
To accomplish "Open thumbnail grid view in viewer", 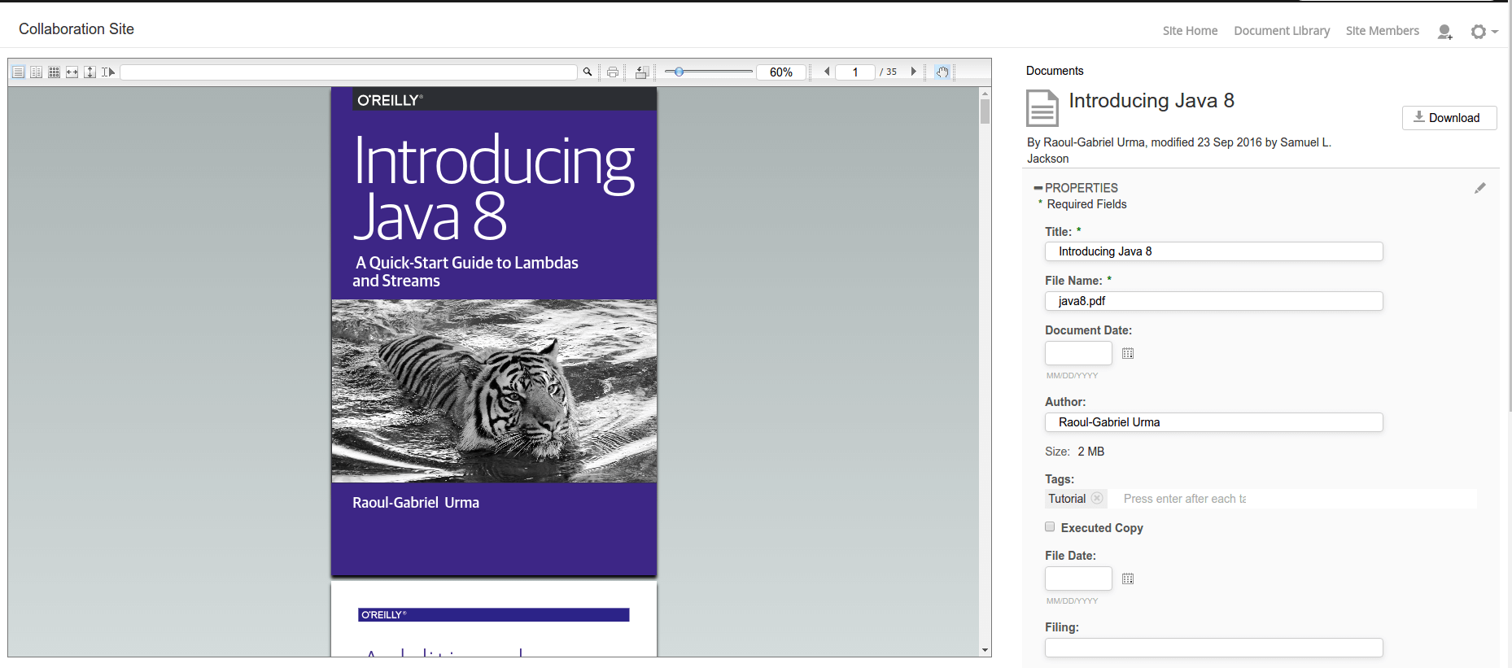I will tap(54, 72).
